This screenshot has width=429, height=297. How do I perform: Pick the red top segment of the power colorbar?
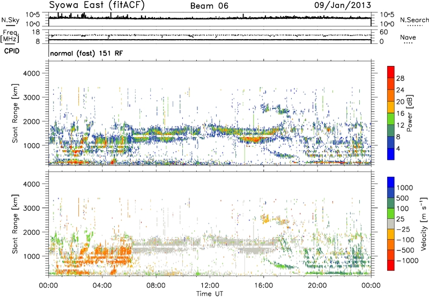(x=391, y=72)
